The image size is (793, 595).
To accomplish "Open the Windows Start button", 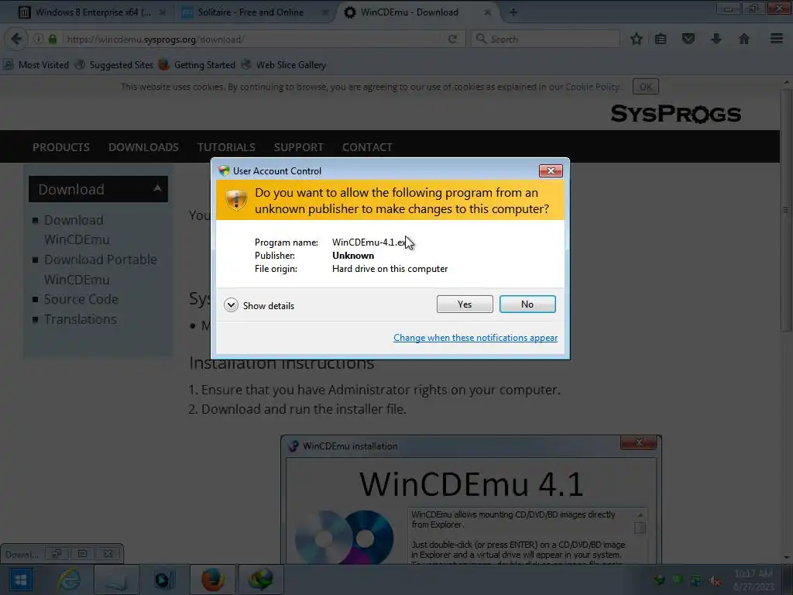I will pos(20,580).
